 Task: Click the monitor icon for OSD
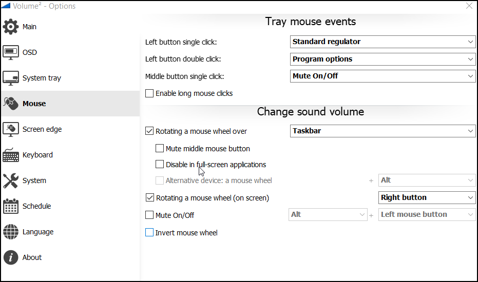[x=11, y=52]
